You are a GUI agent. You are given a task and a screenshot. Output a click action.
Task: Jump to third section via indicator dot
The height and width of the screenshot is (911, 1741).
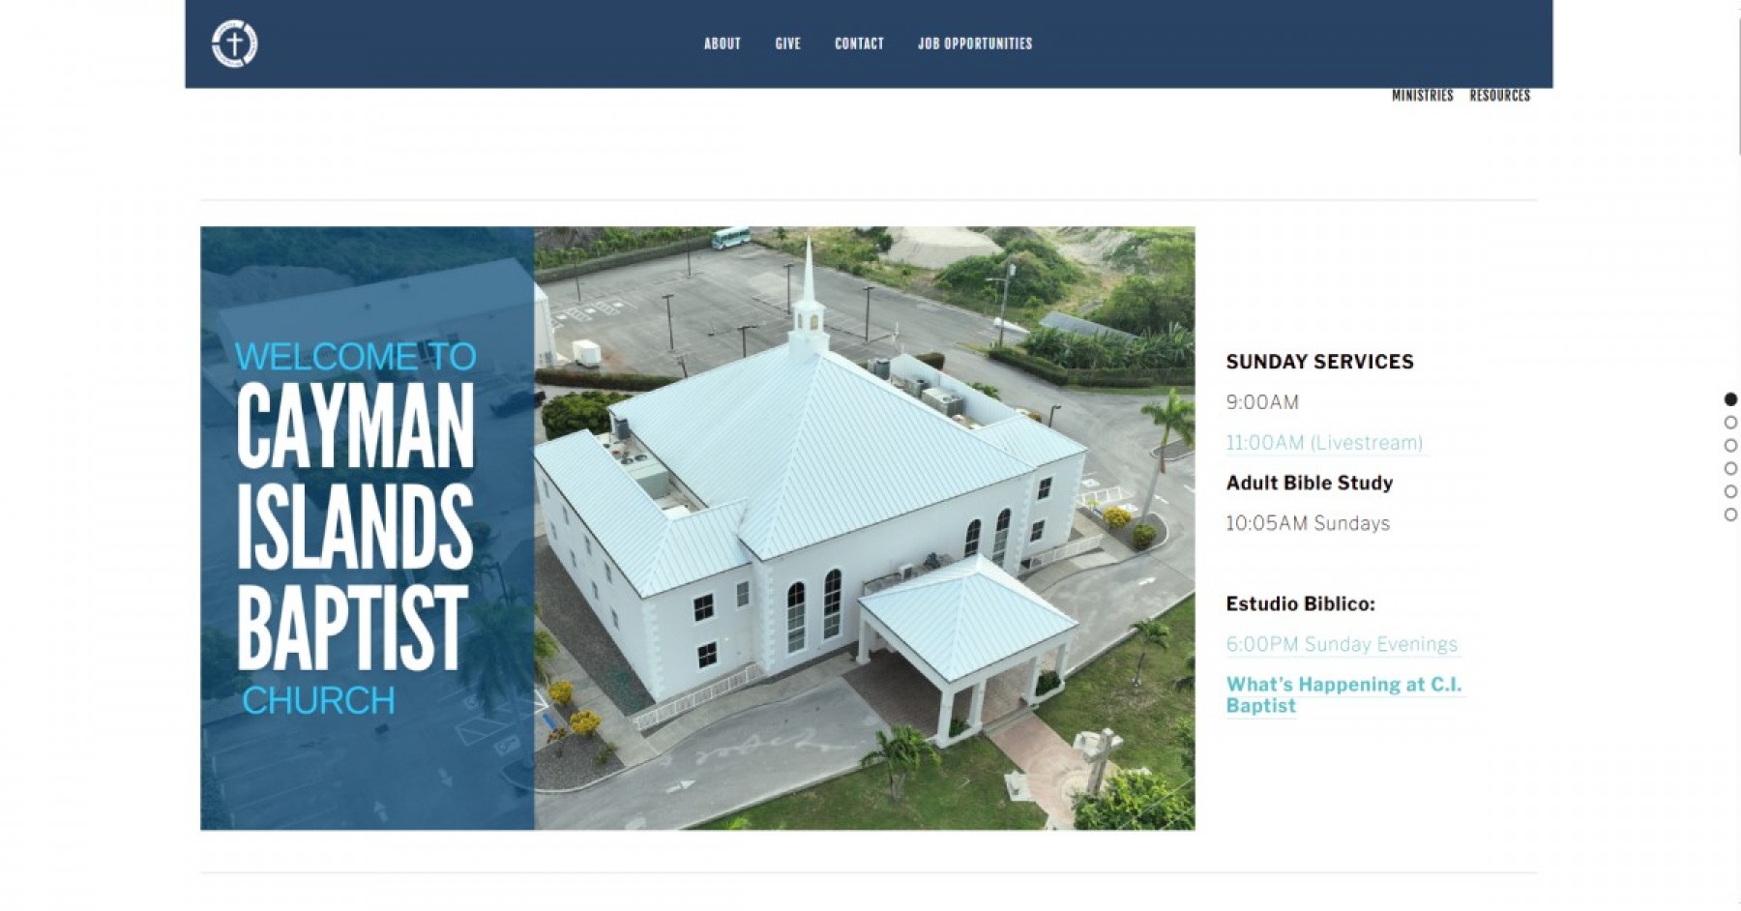click(1730, 446)
